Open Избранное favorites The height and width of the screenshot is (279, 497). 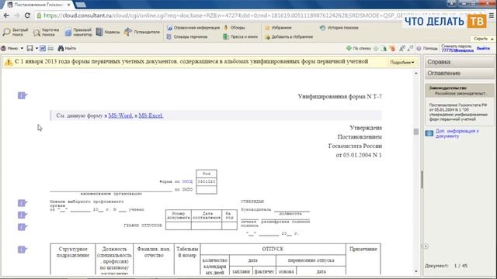(278, 28)
